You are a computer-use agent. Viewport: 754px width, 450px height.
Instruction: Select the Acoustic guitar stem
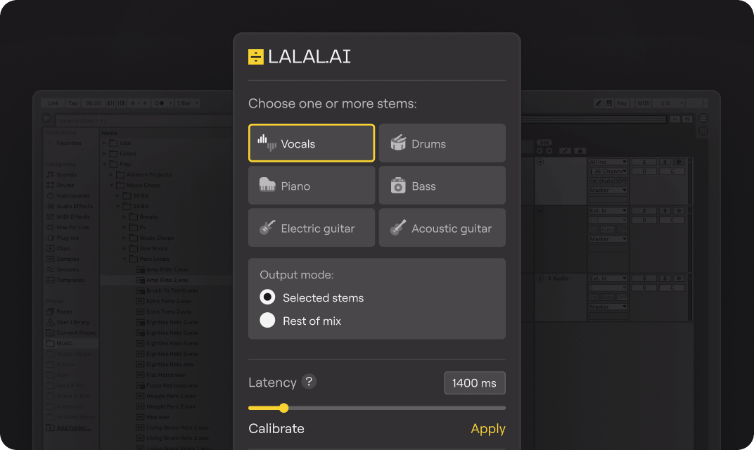point(442,228)
